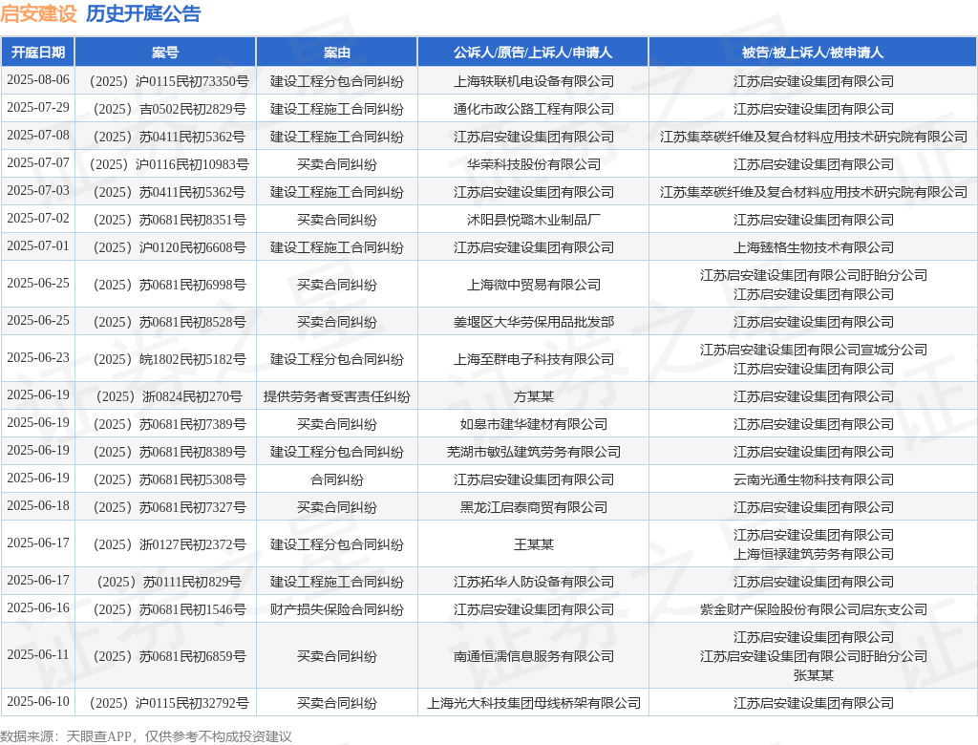Click the 数据来源 天眼查APP footer note
978x745 pixels.
pyautogui.click(x=146, y=736)
